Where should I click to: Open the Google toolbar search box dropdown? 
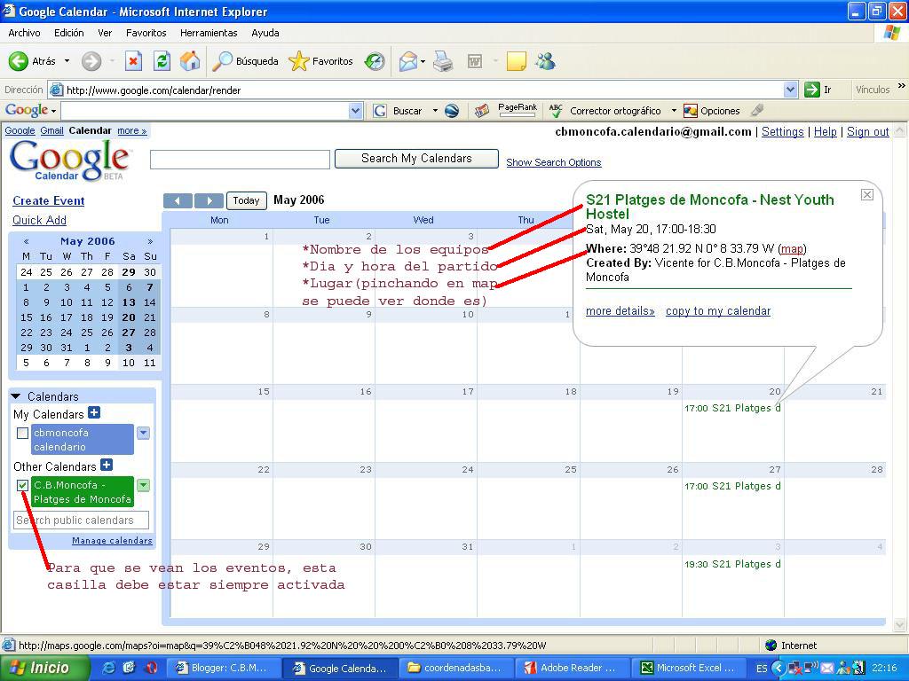pos(356,111)
